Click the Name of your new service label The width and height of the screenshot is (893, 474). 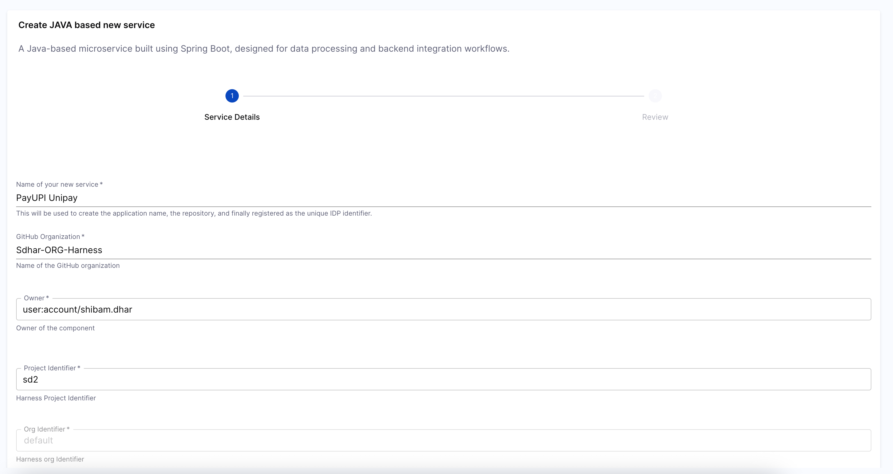point(59,184)
